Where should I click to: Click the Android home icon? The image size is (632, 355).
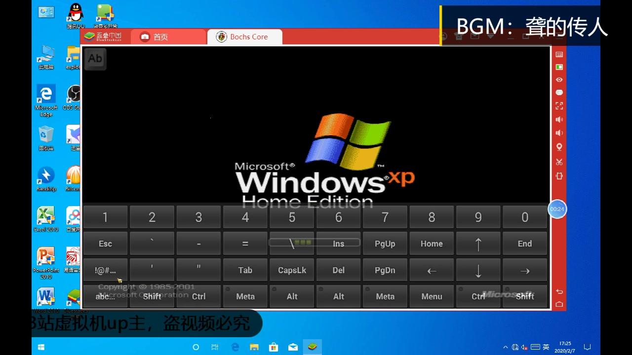click(559, 304)
